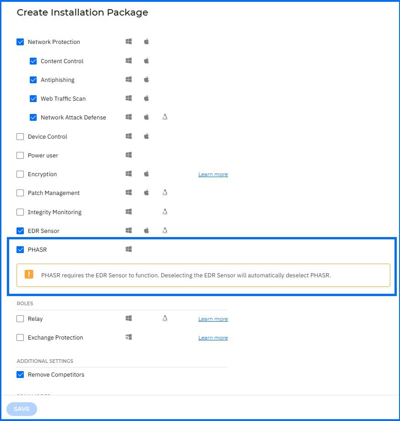Viewport: 400px width, 421px height.
Task: Toggle the Remove Competitors checkbox
Action: pyautogui.click(x=20, y=375)
